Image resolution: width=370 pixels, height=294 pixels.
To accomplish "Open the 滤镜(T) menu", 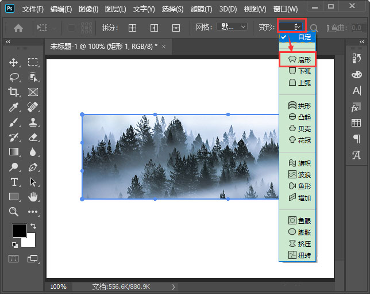I will (x=201, y=9).
